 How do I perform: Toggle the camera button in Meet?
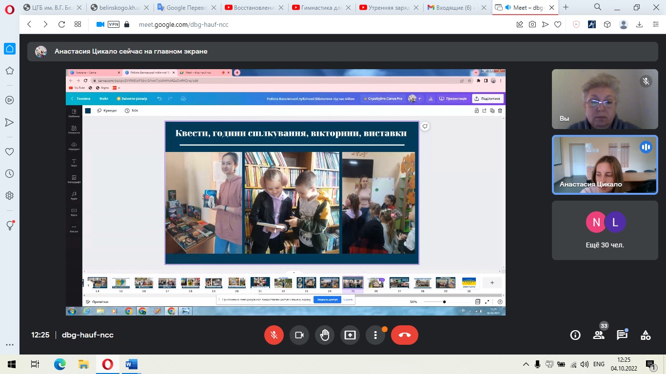pyautogui.click(x=299, y=335)
